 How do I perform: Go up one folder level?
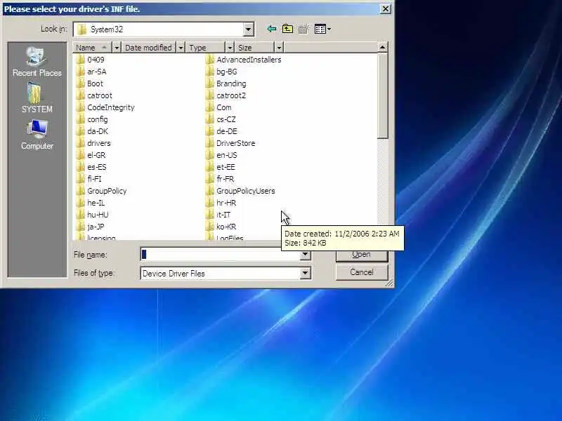(x=287, y=29)
